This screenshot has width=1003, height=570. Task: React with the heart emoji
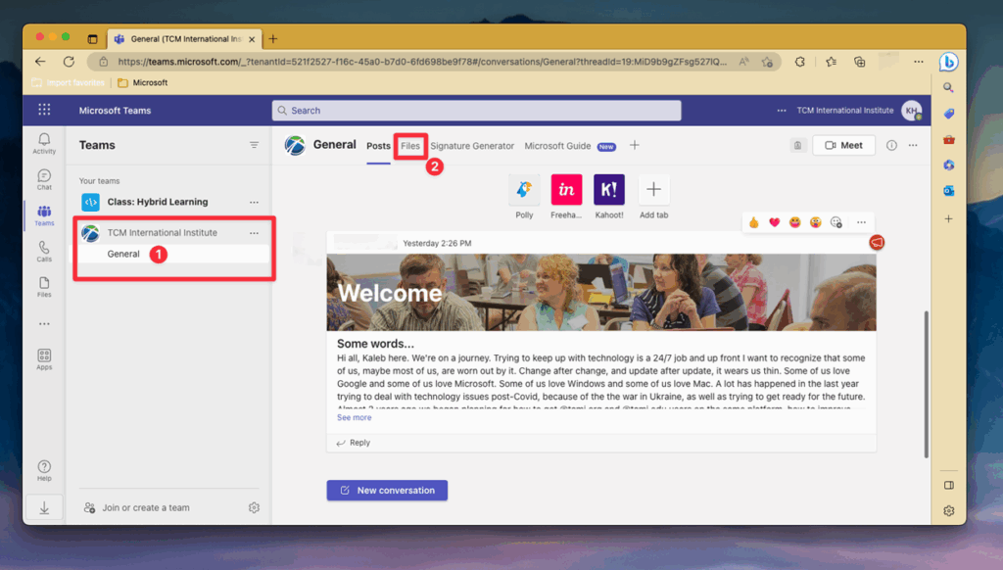click(x=774, y=222)
